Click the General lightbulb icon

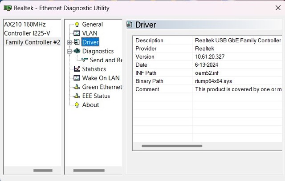tap(77, 24)
